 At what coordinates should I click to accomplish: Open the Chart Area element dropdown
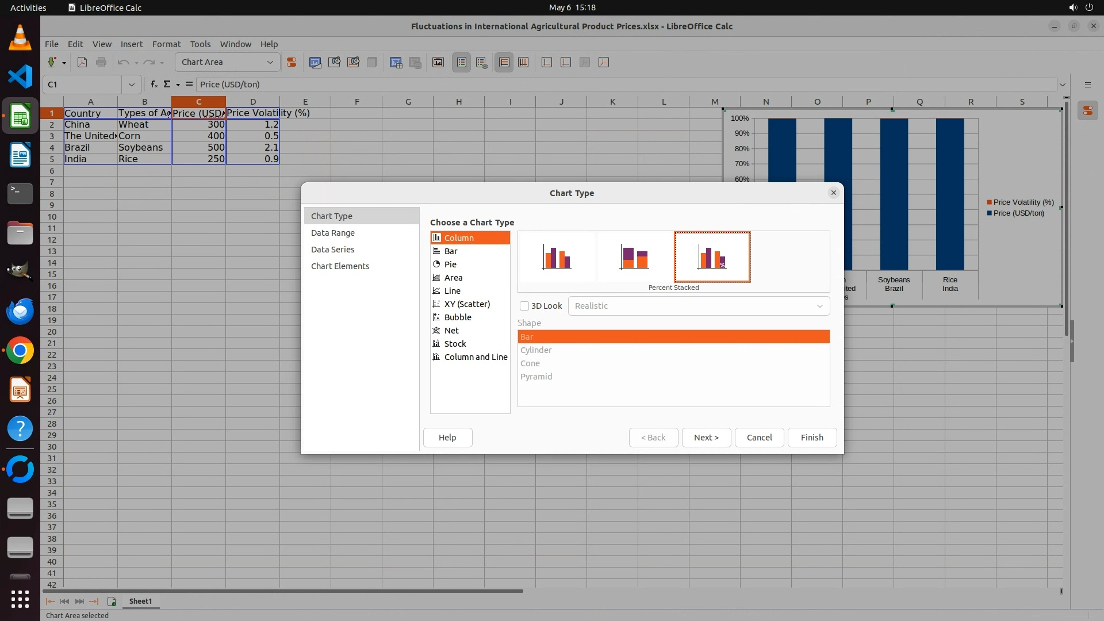point(270,63)
